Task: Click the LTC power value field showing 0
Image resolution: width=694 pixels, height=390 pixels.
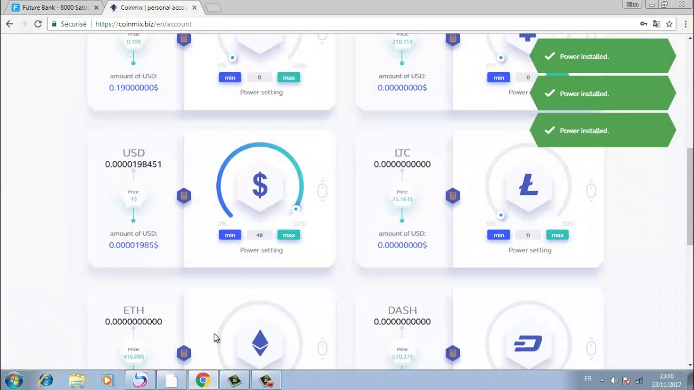Action: click(x=528, y=235)
